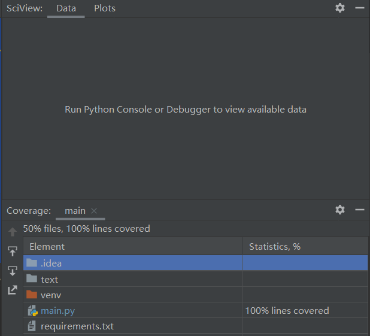
Task: Select the .idea folder row
Action: [51, 263]
